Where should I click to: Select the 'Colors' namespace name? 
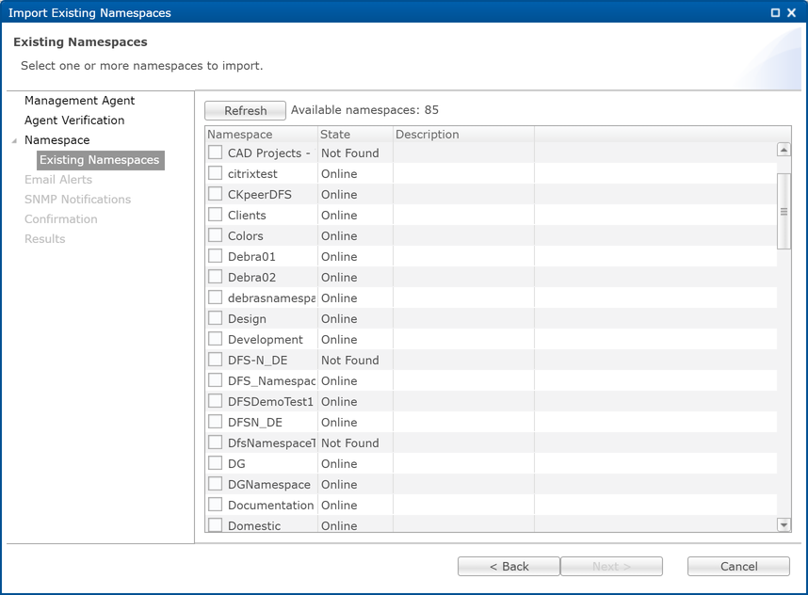[245, 236]
